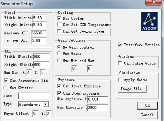Toggle the Interface Version checkbox
This screenshot has height=121, width=164.
(x=120, y=45)
